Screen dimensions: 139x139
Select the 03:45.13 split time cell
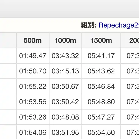pyautogui.click(x=65, y=71)
